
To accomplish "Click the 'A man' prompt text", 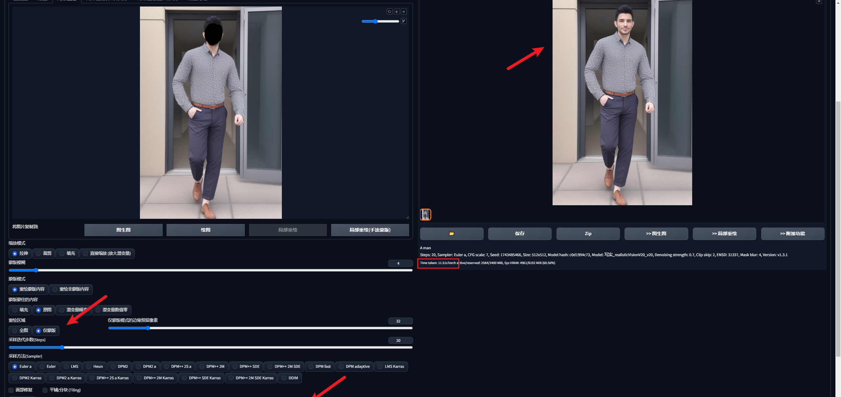I will pyautogui.click(x=425, y=248).
